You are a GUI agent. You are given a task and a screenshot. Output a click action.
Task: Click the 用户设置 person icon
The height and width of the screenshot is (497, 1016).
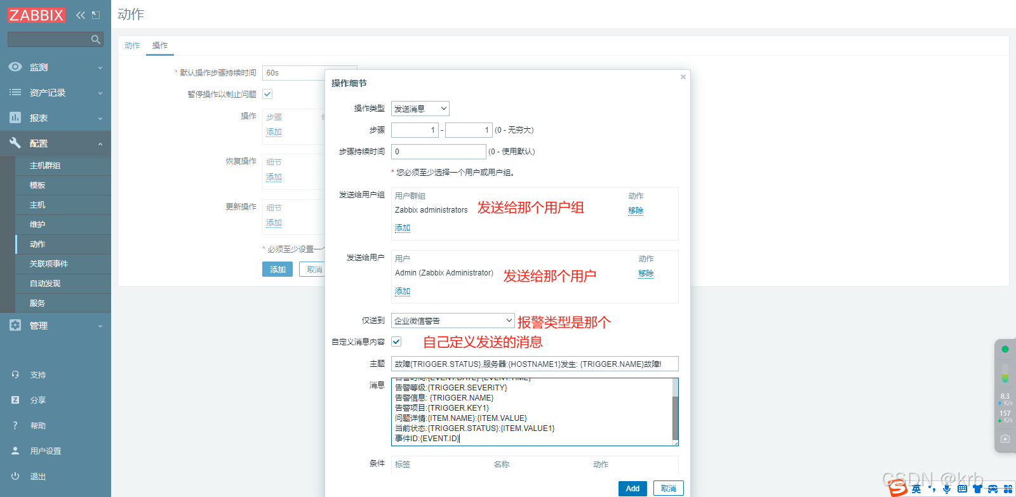click(x=15, y=451)
